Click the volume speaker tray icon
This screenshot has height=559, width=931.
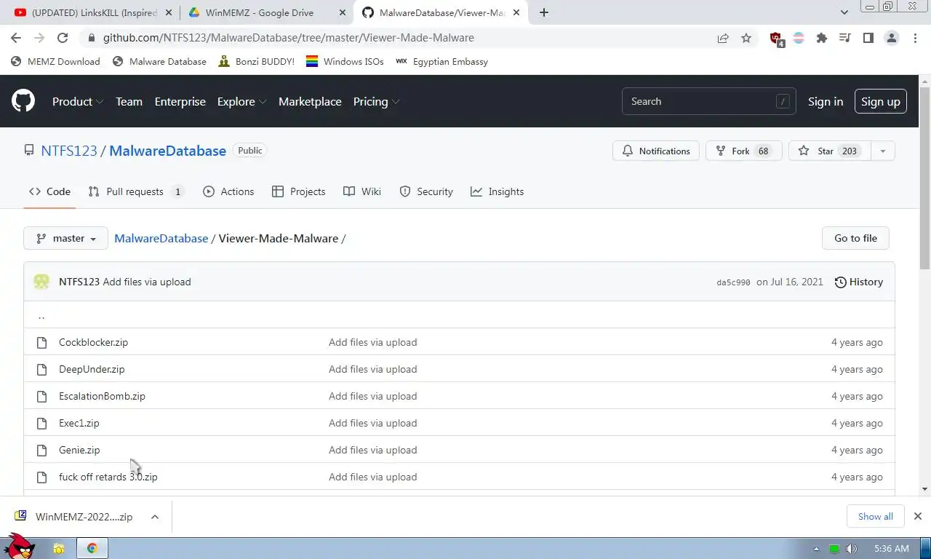(851, 549)
